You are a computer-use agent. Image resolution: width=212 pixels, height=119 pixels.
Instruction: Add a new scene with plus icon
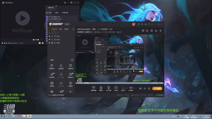[73, 29]
